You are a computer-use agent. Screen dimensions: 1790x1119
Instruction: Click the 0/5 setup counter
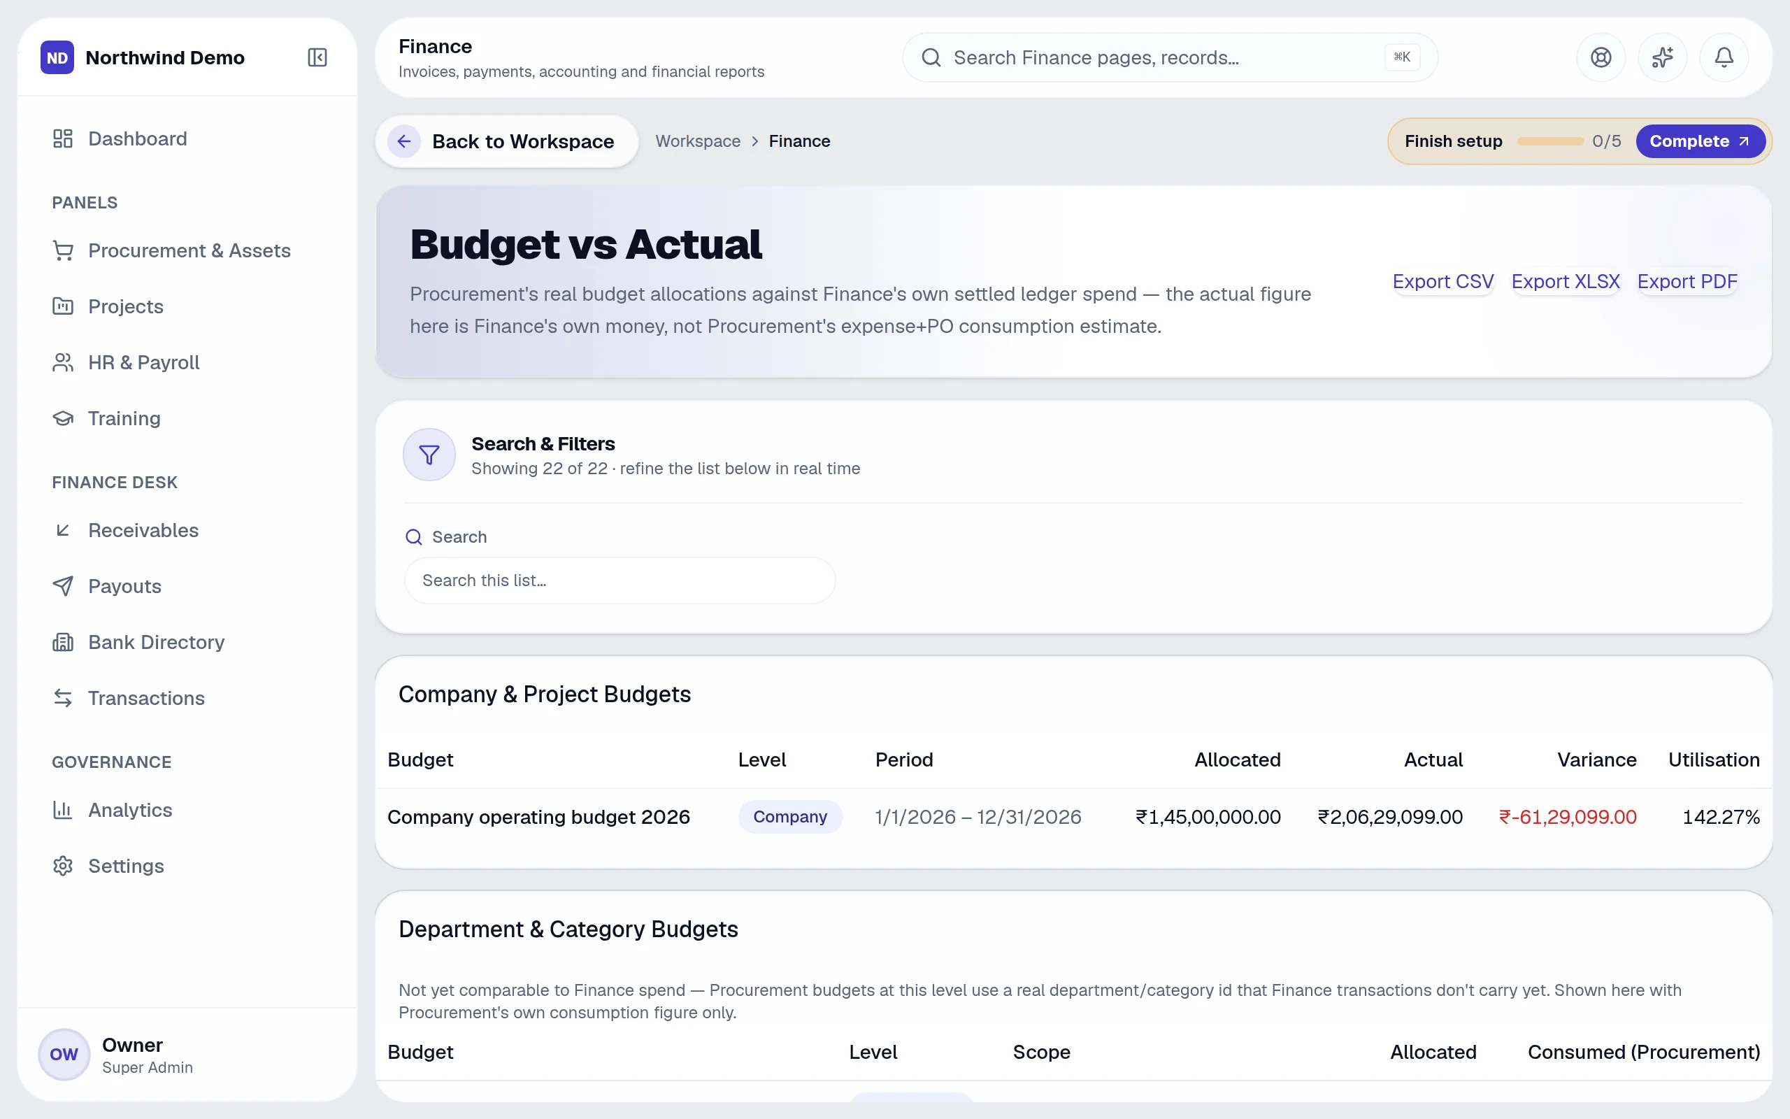tap(1606, 141)
